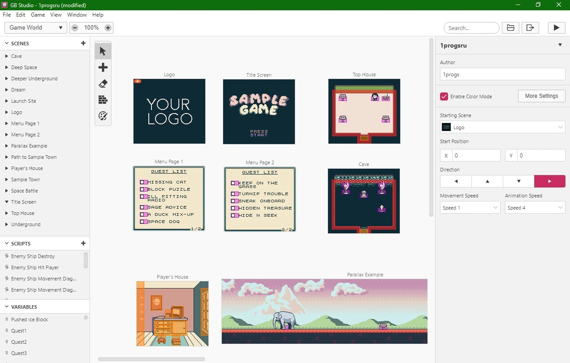570x363 pixels.
Task: Select the Eraser tool
Action: coord(103,84)
